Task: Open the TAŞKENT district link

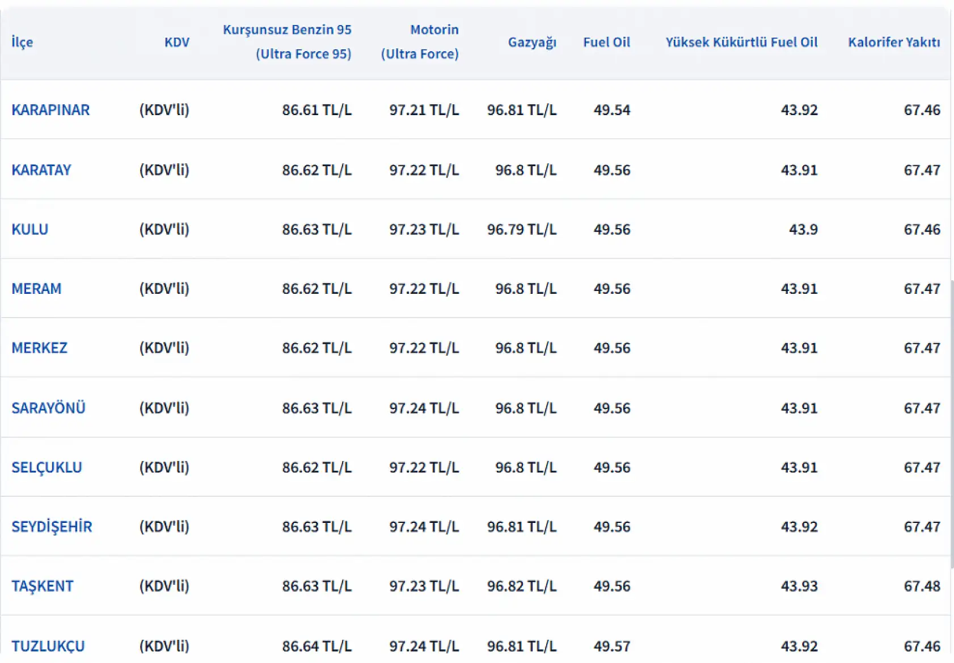Action: click(x=43, y=586)
